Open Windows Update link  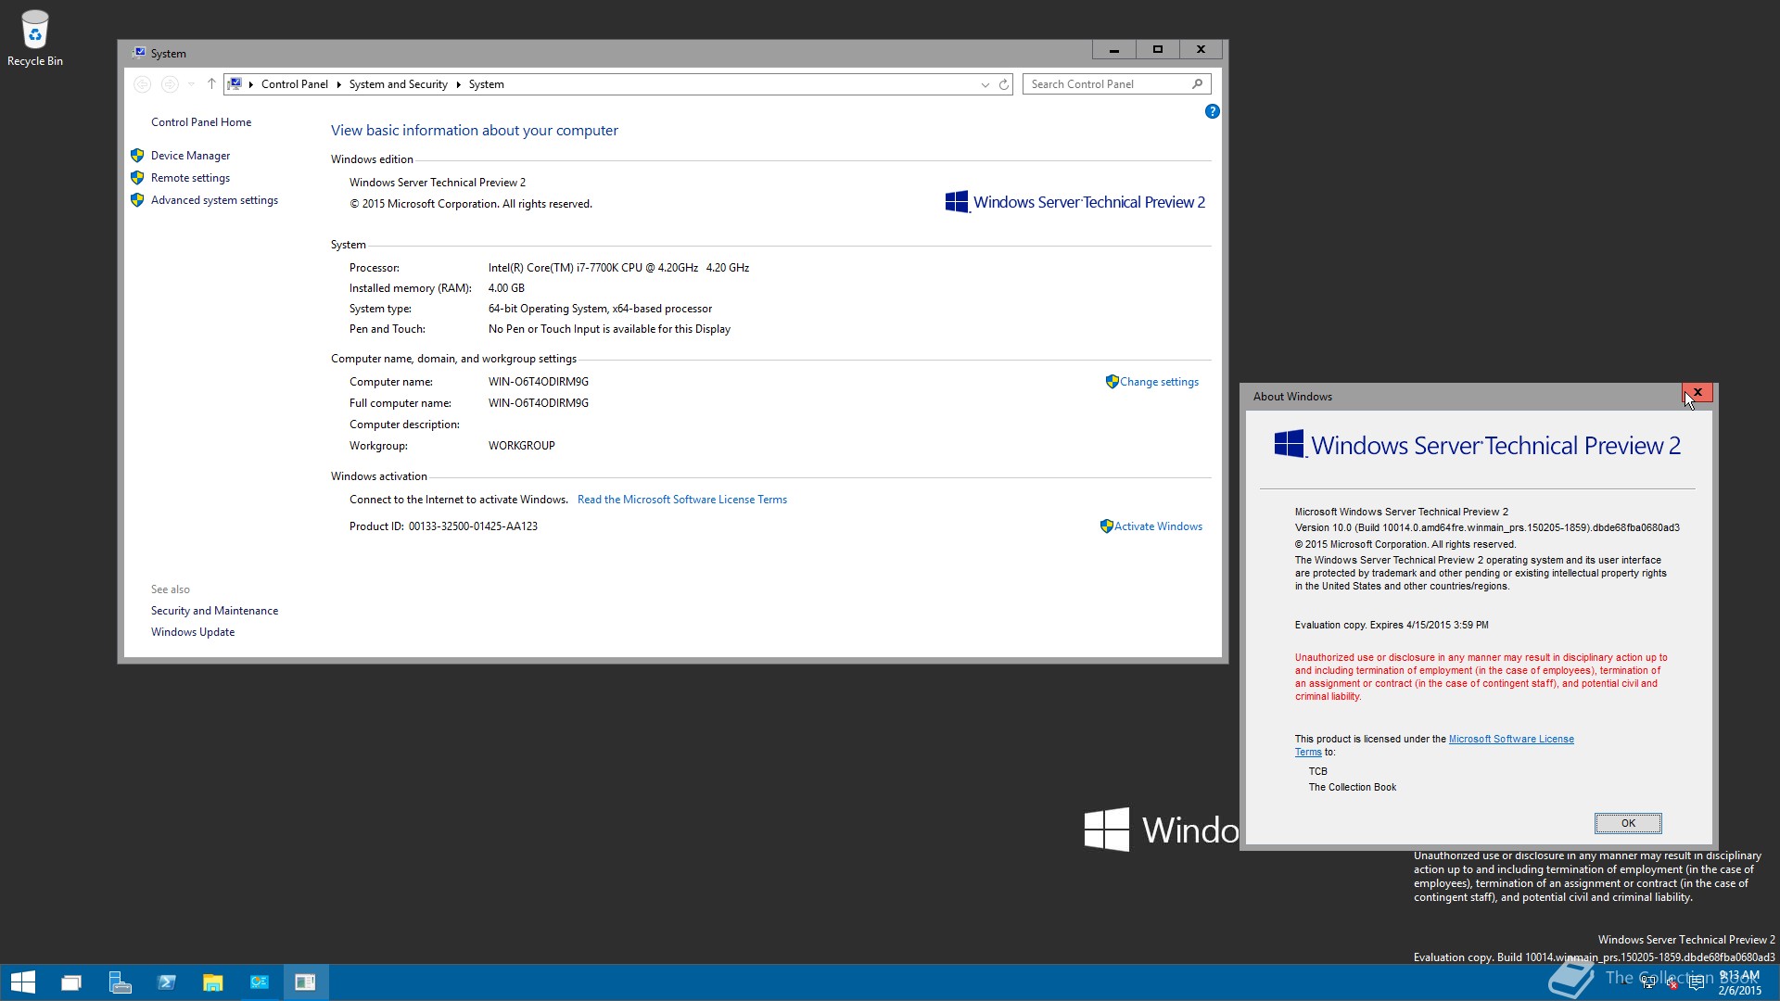pos(193,632)
